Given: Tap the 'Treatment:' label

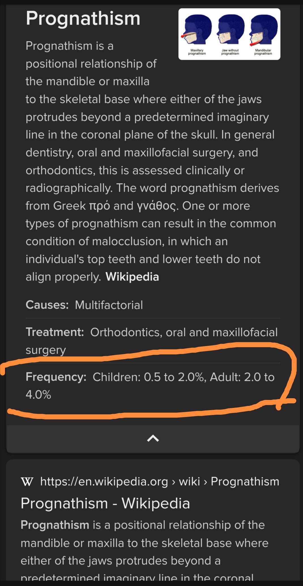Looking at the screenshot, I should (x=55, y=332).
